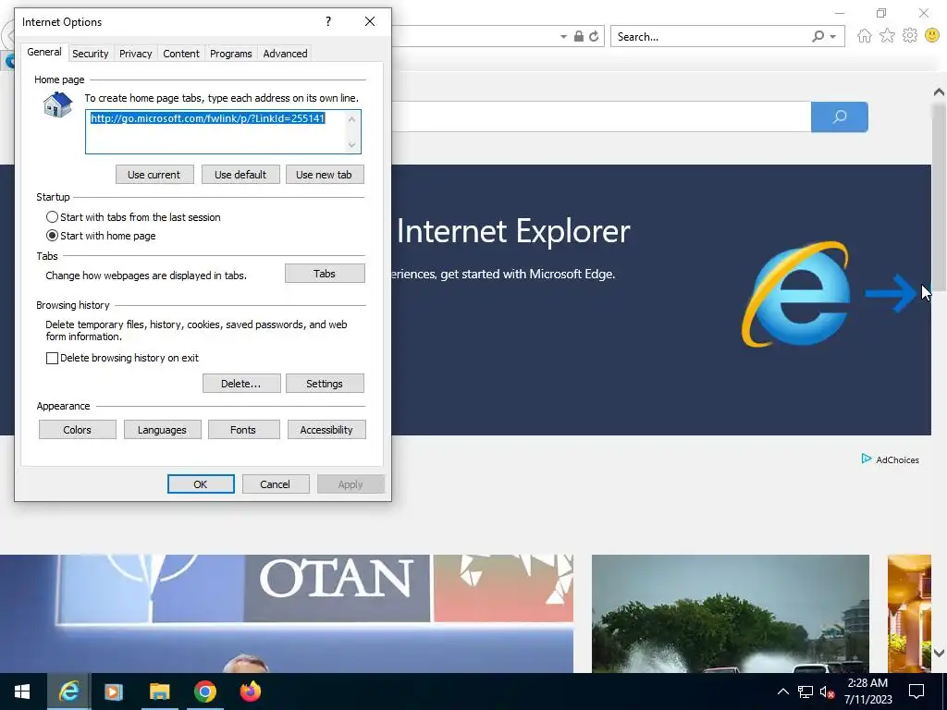Click Cancel in Internet Options
Viewport: 947px width, 710px height.
tap(276, 484)
